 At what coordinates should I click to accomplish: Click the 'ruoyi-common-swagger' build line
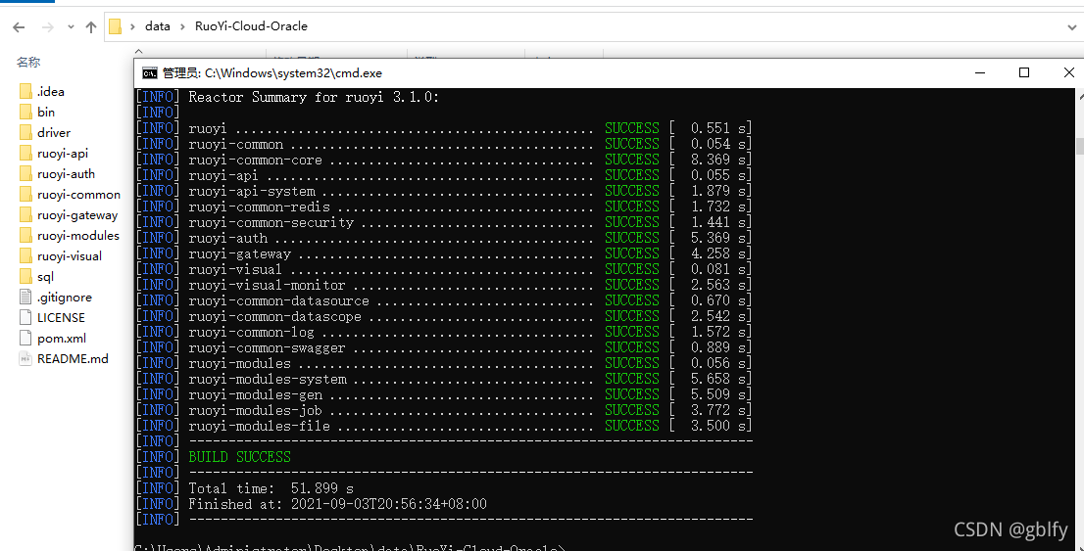[x=444, y=347]
